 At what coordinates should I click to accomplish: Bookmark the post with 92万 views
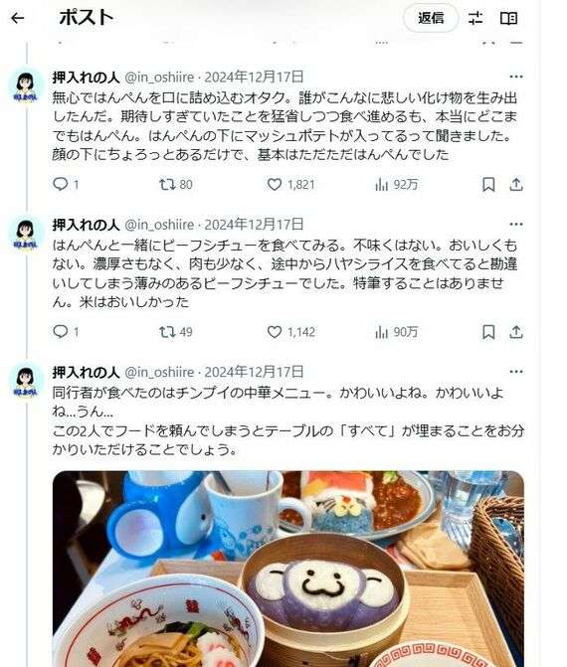click(x=488, y=184)
